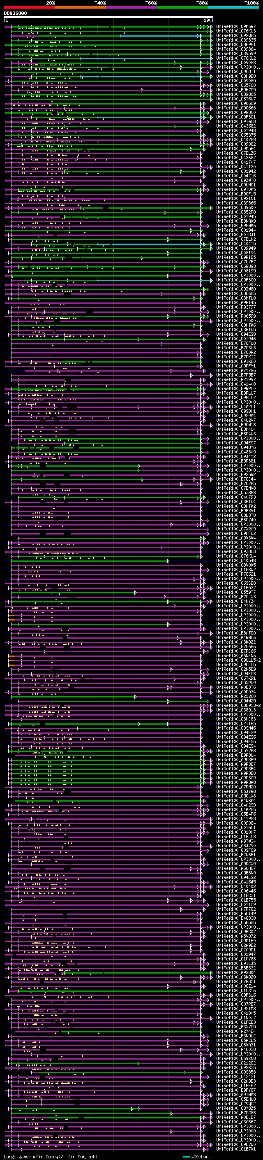Open hit UniRef100_A9P3A8
The image size is (263, 1160).
(236, 782)
